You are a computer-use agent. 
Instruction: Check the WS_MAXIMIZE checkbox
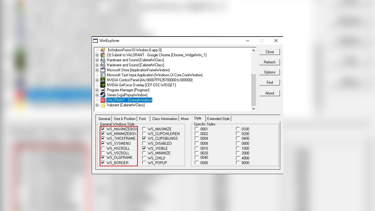pyautogui.click(x=144, y=129)
